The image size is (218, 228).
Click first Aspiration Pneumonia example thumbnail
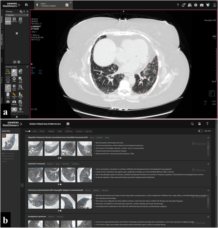coord(35,175)
